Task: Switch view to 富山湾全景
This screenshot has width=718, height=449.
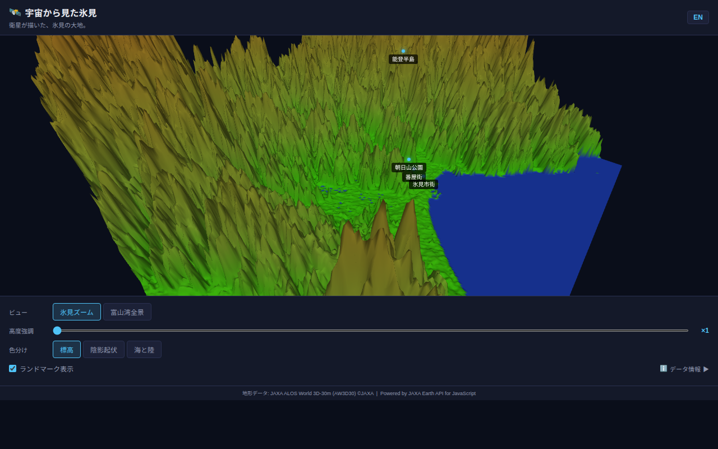Action: (x=127, y=312)
